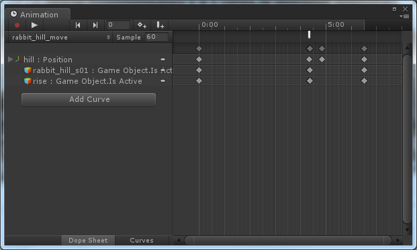417x250 pixels.
Task: Expand the hill : Position property
Action: (x=10, y=59)
